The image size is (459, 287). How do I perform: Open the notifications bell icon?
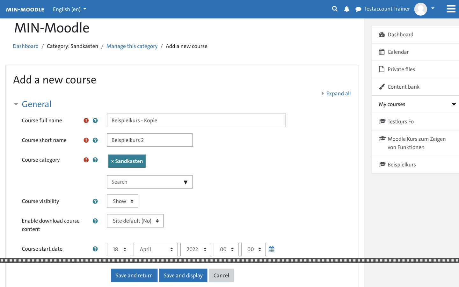point(347,9)
